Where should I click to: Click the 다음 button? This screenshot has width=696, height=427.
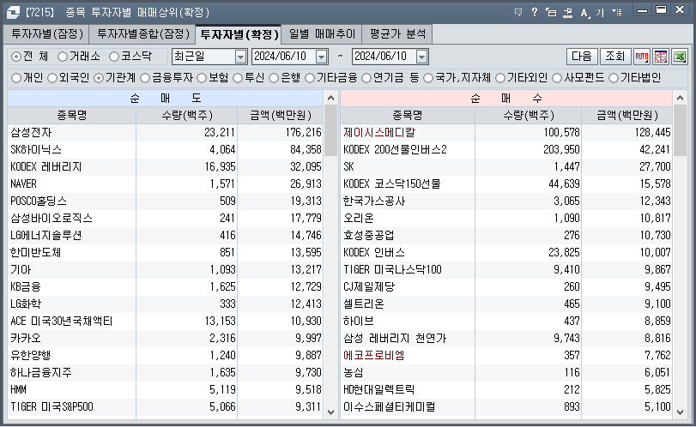(x=582, y=57)
